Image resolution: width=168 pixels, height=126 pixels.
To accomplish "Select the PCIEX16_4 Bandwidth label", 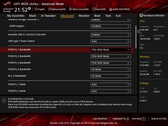I will [x=19, y=69].
